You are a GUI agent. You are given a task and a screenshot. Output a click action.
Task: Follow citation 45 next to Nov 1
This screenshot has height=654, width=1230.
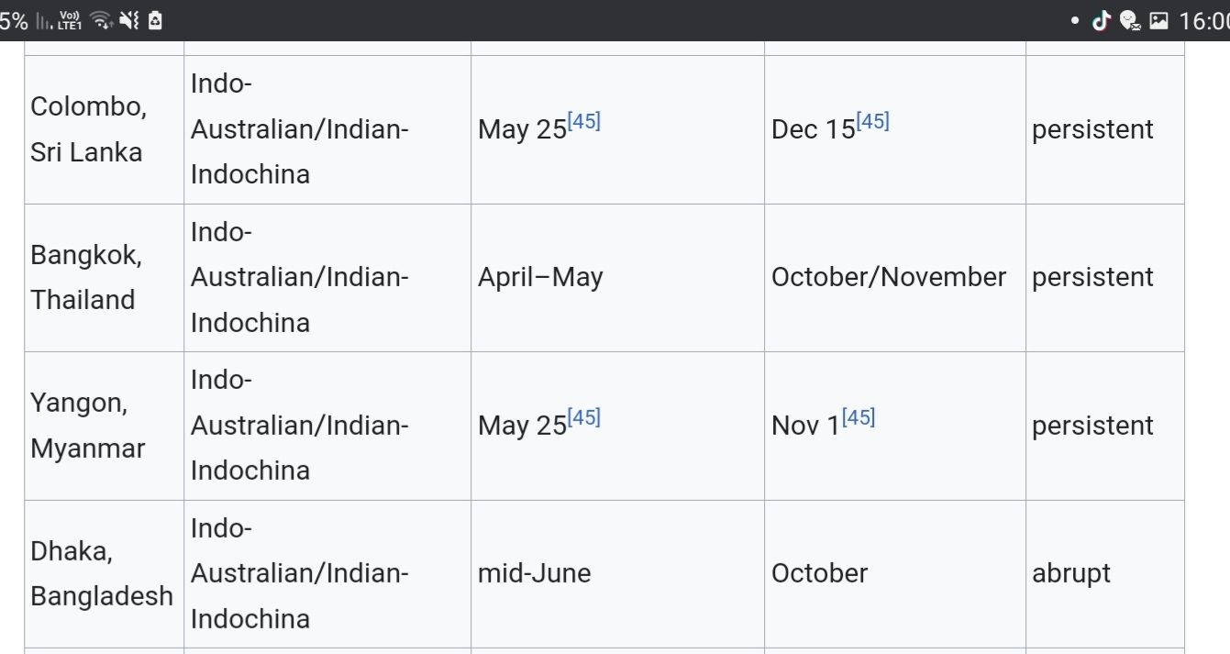pos(858,418)
